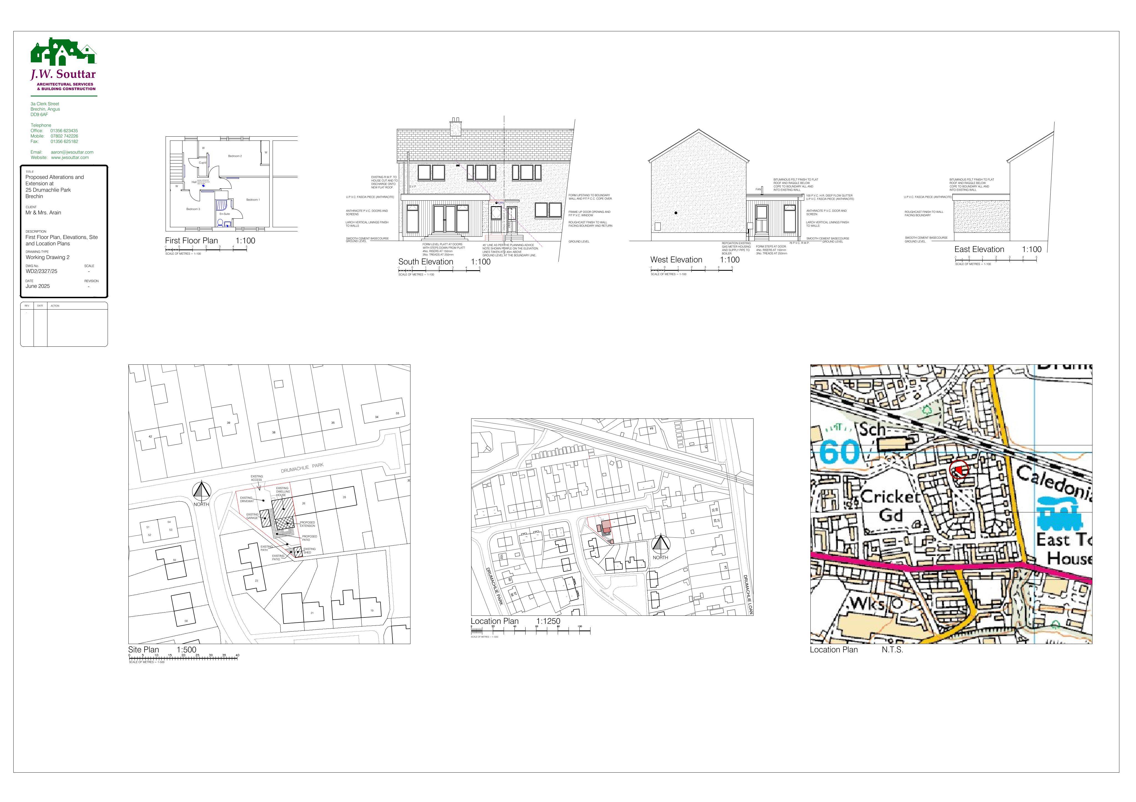The width and height of the screenshot is (1136, 802).
Task: Click the north arrow on the Site Plan
Action: [201, 492]
